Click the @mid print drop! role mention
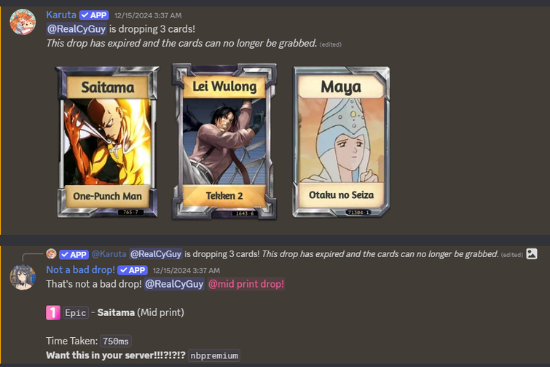 tap(246, 284)
